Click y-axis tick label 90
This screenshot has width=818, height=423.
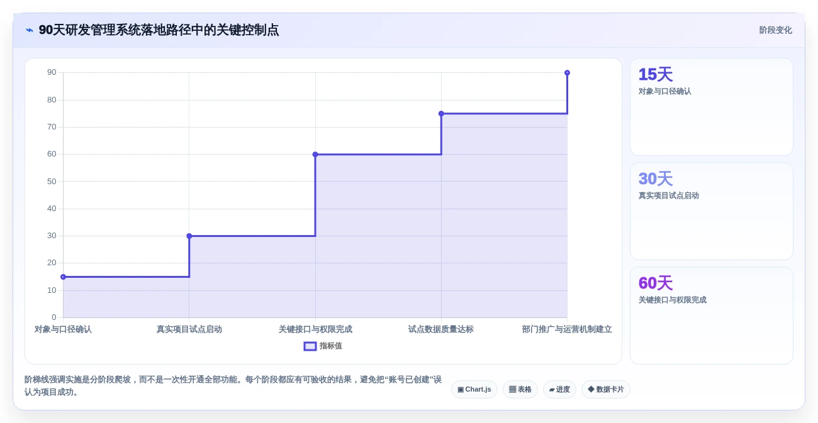click(52, 72)
